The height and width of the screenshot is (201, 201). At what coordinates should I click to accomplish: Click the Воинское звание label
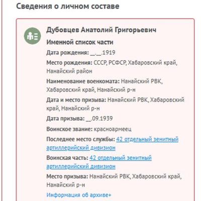tap(69, 129)
